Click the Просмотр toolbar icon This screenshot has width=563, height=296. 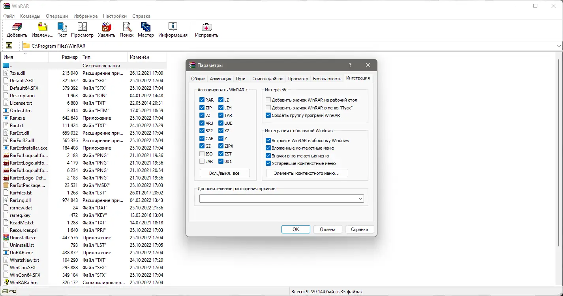tap(82, 27)
